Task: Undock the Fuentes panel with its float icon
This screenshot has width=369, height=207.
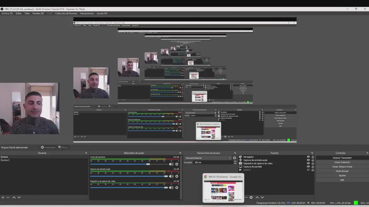Action: coord(312,153)
